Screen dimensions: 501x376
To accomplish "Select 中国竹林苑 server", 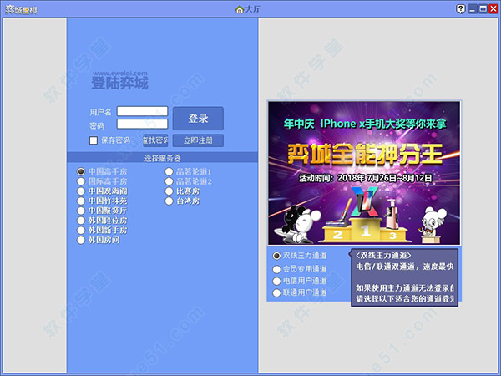I will click(81, 201).
